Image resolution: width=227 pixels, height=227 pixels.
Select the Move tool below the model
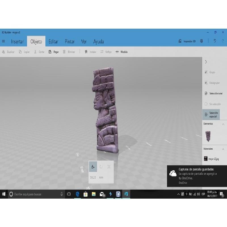tap(93, 167)
